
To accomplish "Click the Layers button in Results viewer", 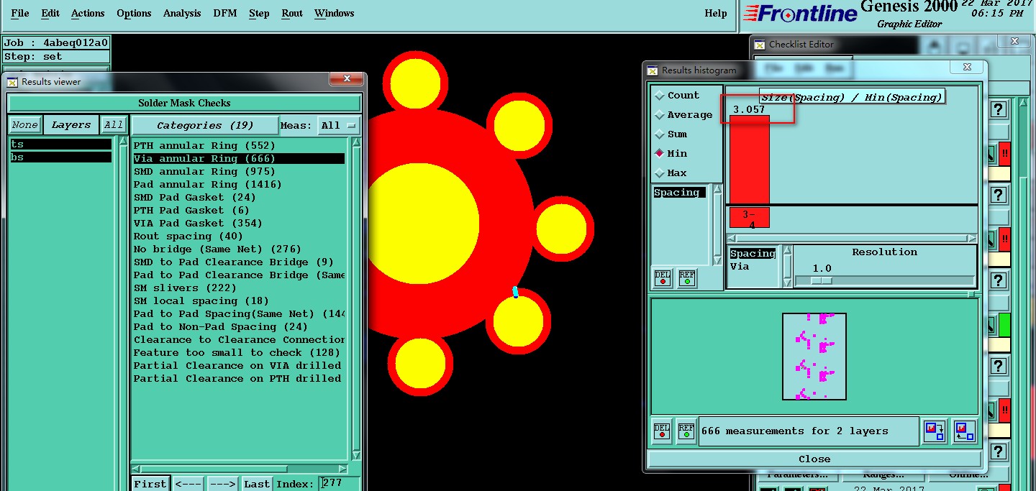I will tap(71, 125).
